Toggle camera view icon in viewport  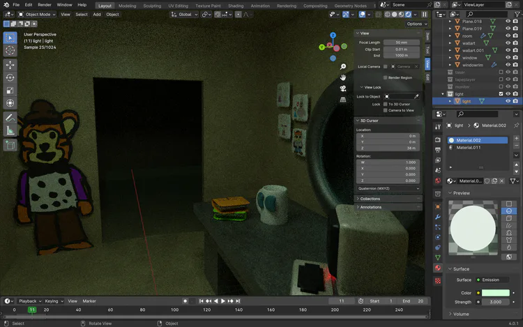pyautogui.click(x=343, y=89)
